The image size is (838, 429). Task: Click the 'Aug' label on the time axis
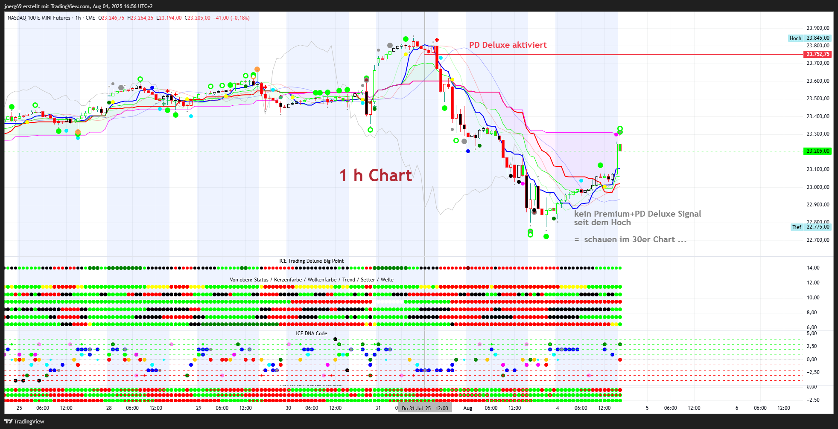(x=468, y=408)
